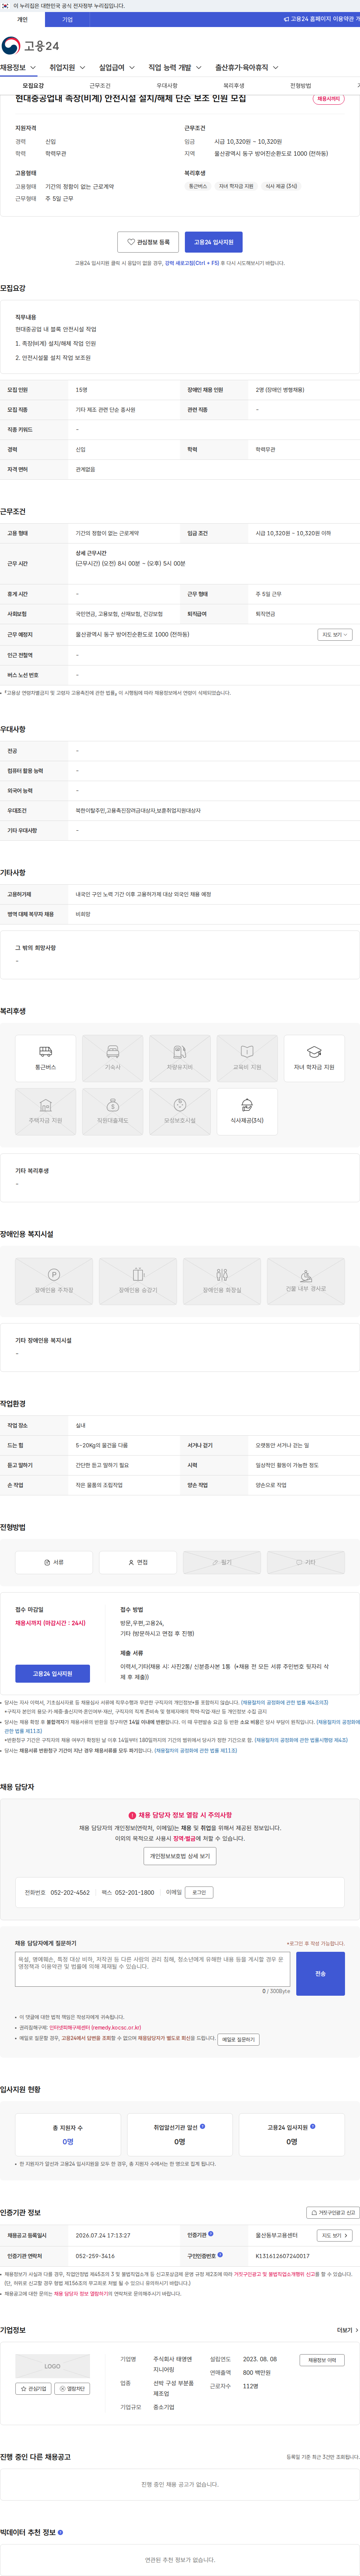
Task: Click the 영향기업 button
Action: coord(72,2389)
